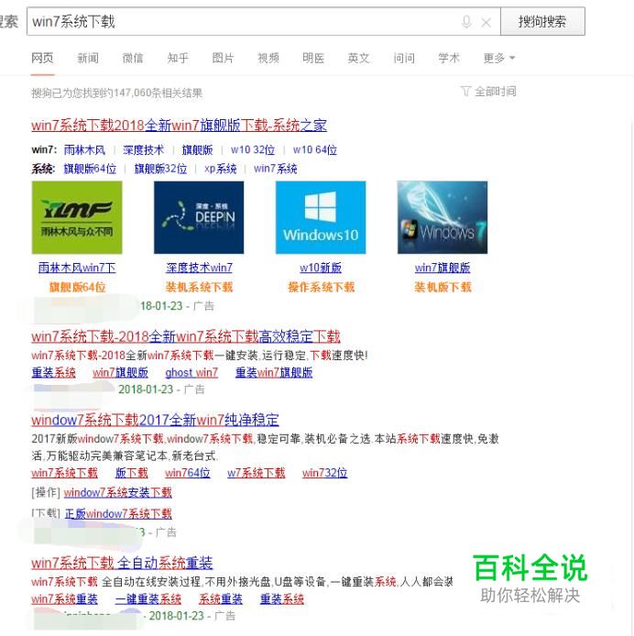Select the 网页 tab
The height and width of the screenshot is (636, 634).
(x=42, y=58)
